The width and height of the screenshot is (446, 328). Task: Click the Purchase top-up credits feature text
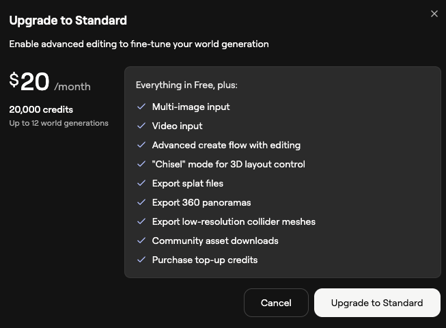204,260
